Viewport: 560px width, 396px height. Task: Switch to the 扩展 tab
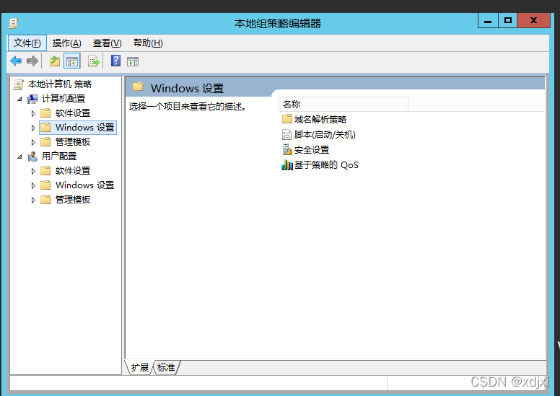[140, 367]
